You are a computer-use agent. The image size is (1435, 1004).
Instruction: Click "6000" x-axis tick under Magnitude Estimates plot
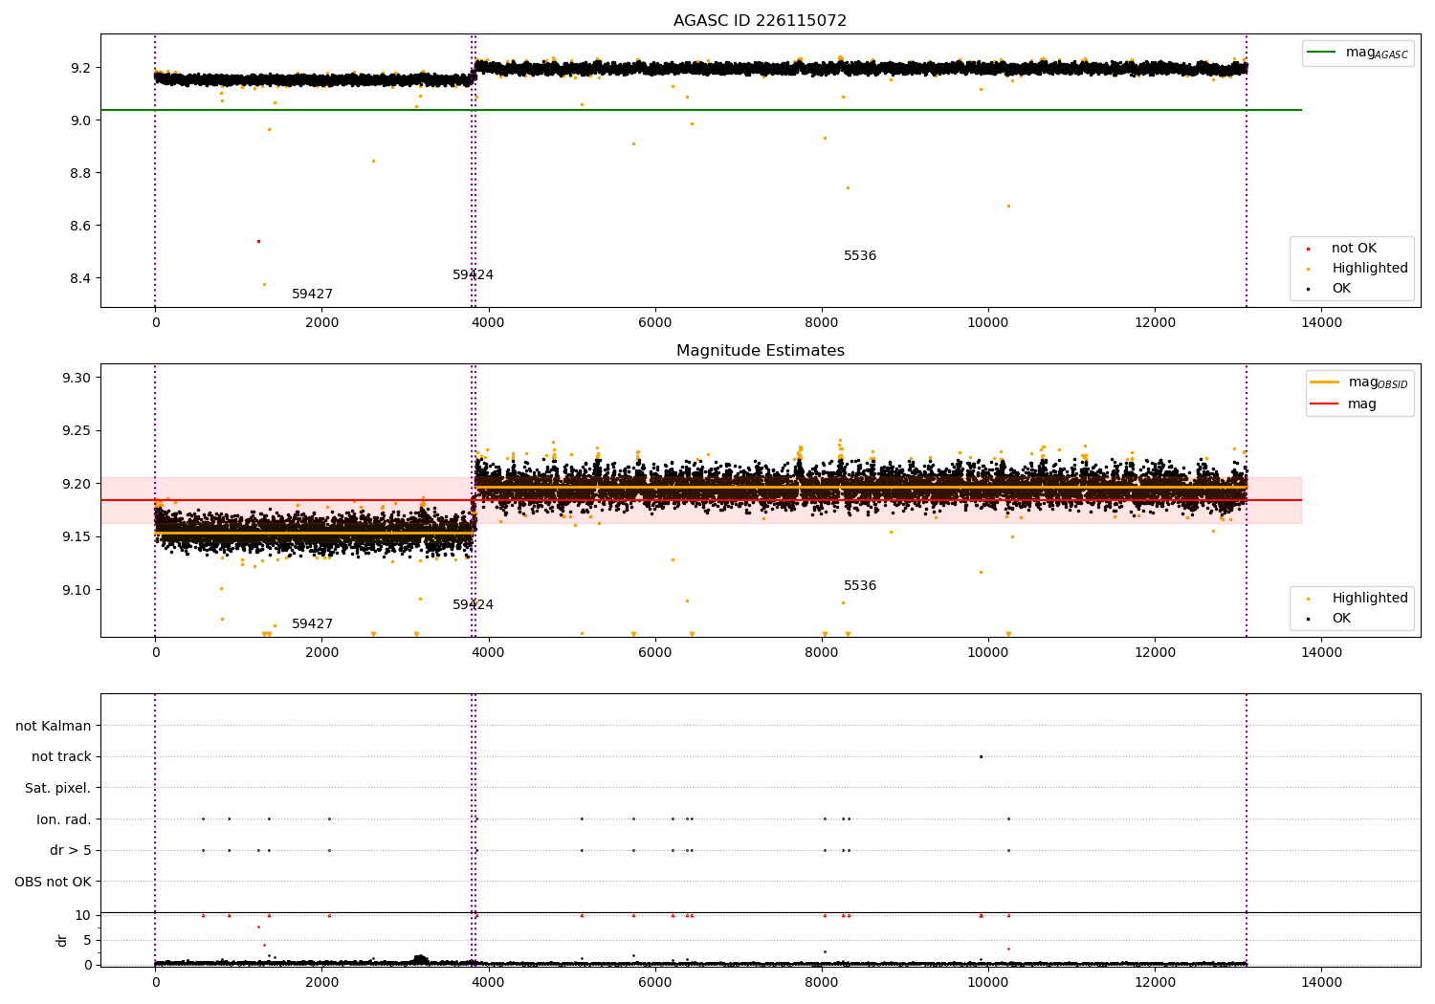(x=655, y=653)
